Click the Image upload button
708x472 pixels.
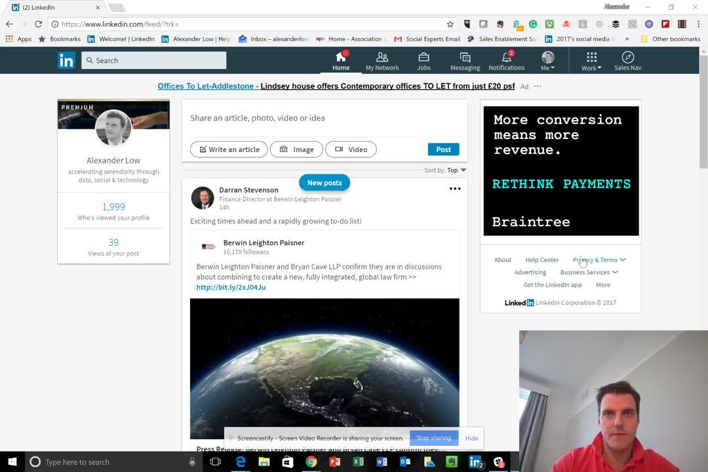[x=296, y=149]
